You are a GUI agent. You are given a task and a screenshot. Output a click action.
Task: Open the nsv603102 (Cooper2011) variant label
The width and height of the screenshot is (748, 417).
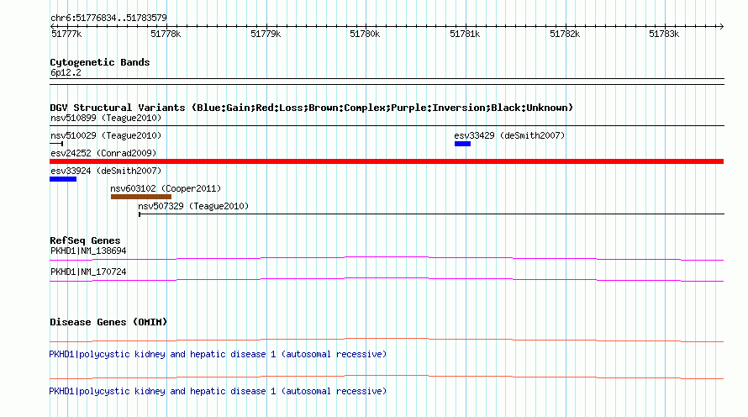pyautogui.click(x=166, y=188)
